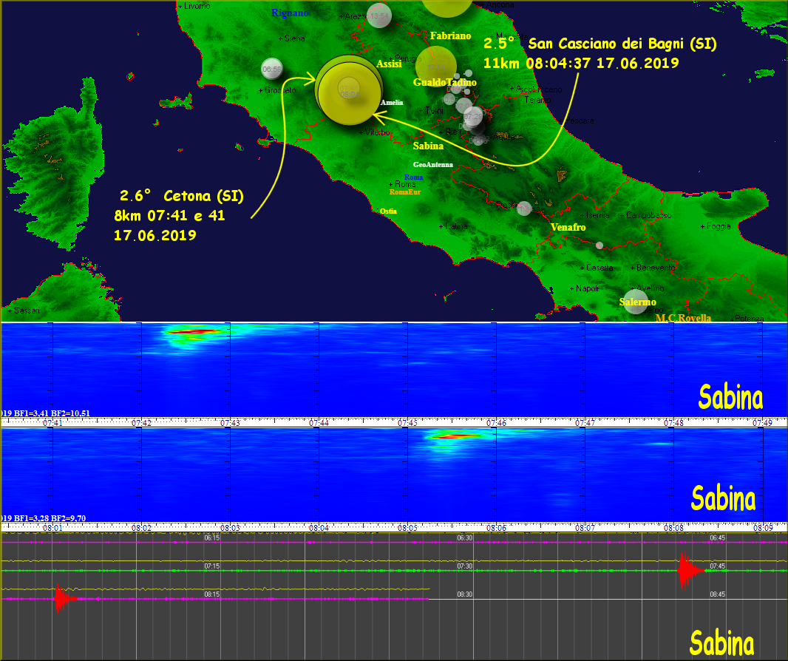Select the 08:02 tick on the lower spectrogram axis
788x661 pixels.
point(141,528)
